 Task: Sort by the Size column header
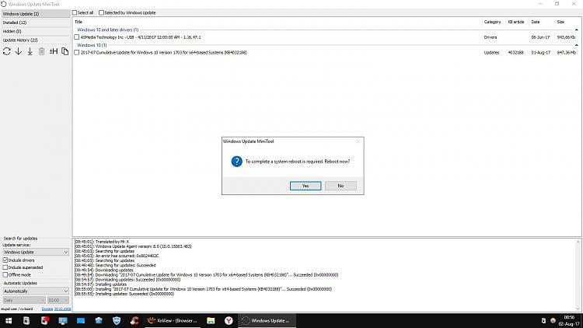tap(560, 22)
